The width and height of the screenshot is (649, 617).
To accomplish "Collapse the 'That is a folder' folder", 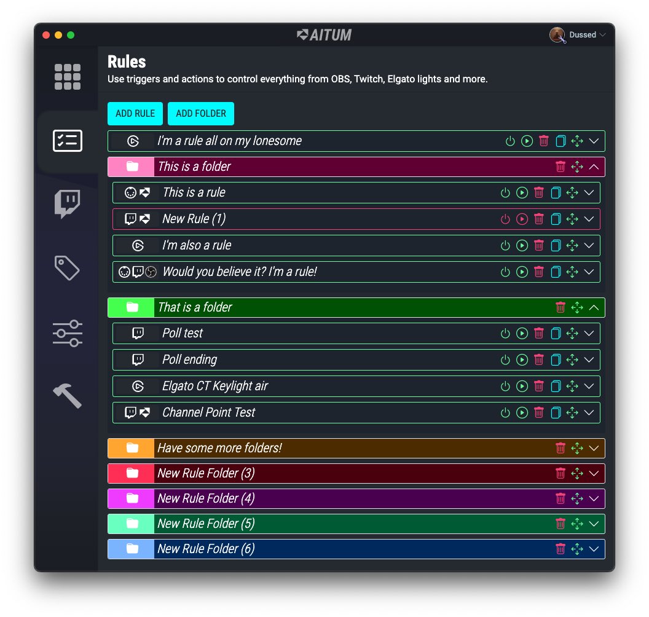I will click(x=594, y=307).
